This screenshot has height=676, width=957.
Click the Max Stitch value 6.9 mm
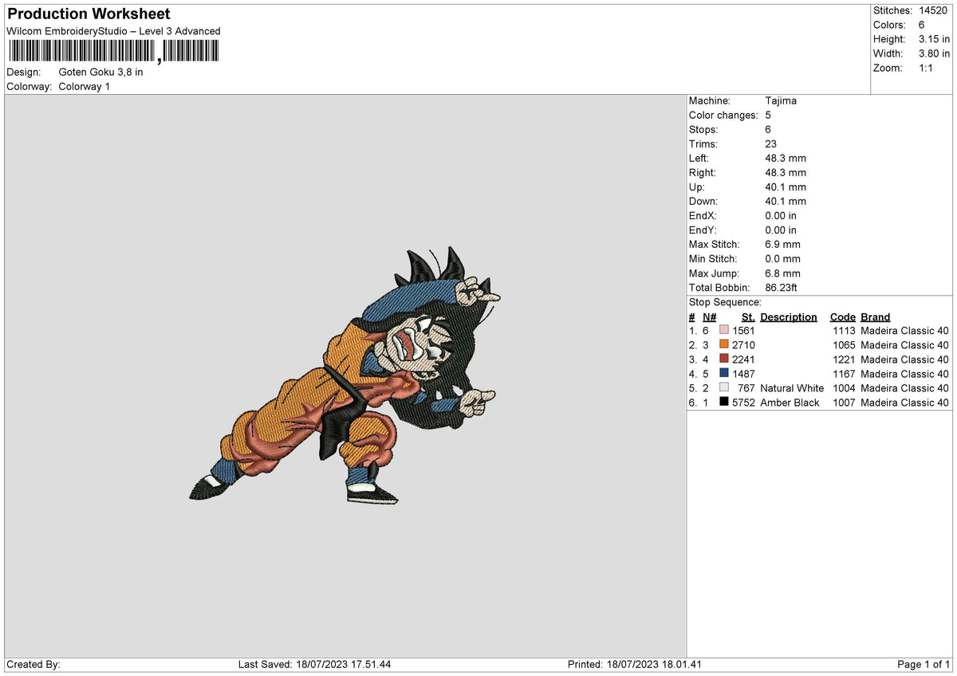click(x=782, y=244)
